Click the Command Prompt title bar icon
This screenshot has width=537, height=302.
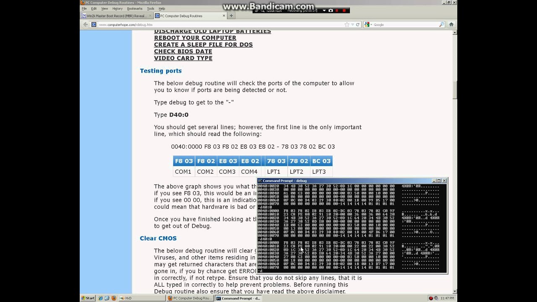coord(260,181)
